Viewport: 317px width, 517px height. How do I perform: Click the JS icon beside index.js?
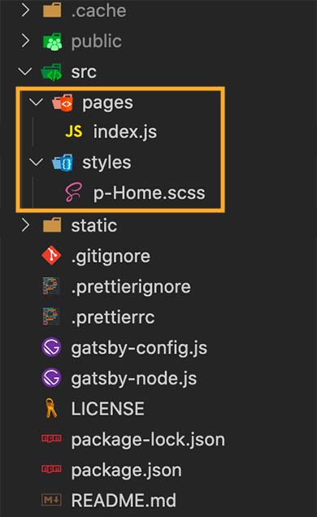pos(74,132)
